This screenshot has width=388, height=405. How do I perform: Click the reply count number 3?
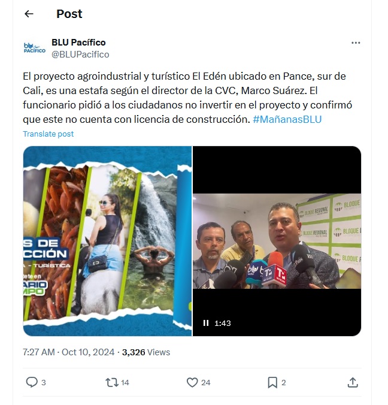coord(44,382)
